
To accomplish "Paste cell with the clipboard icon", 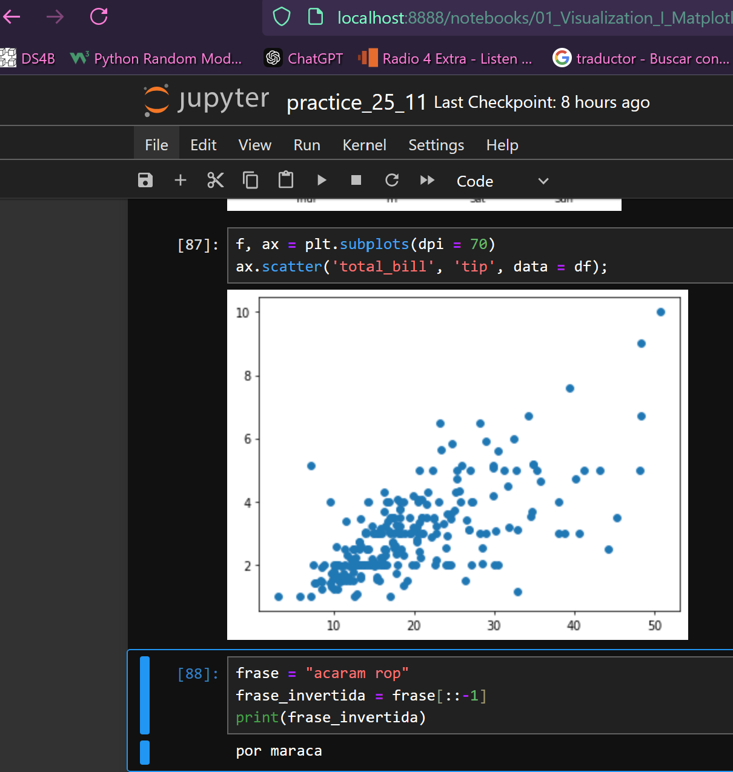I will tap(286, 180).
